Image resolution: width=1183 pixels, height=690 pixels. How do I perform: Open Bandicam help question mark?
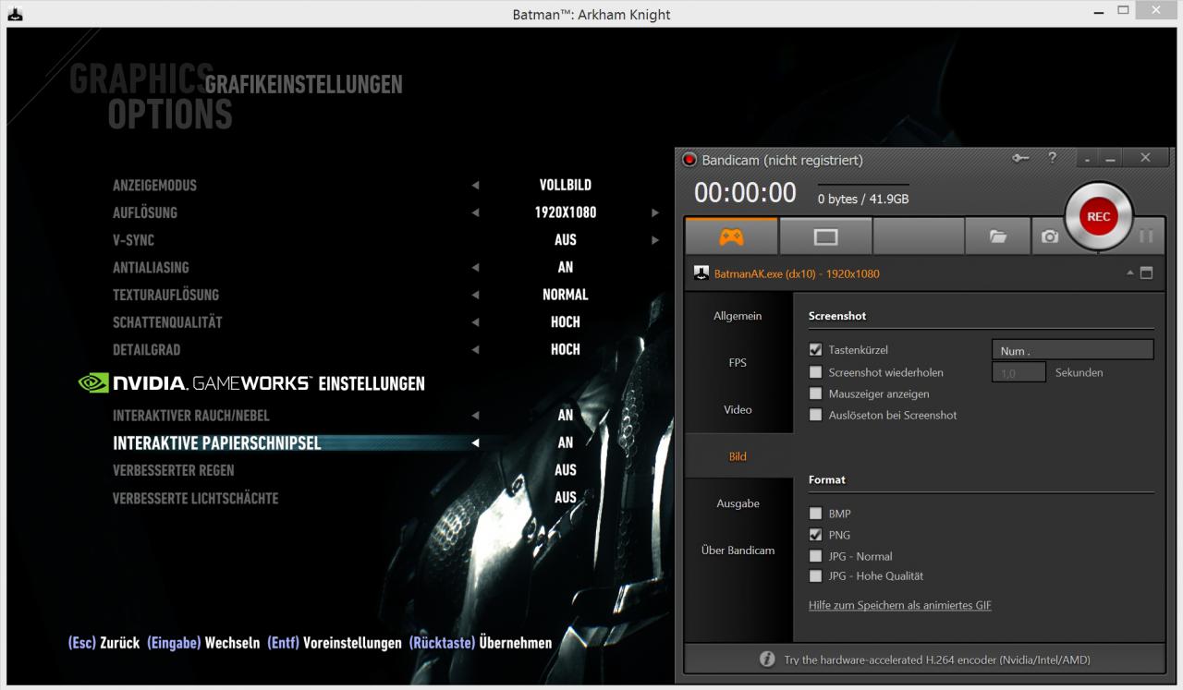1052,158
